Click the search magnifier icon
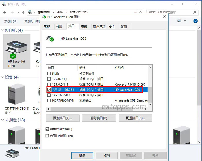Screen dimensions: 202x161 [x=194, y=12]
